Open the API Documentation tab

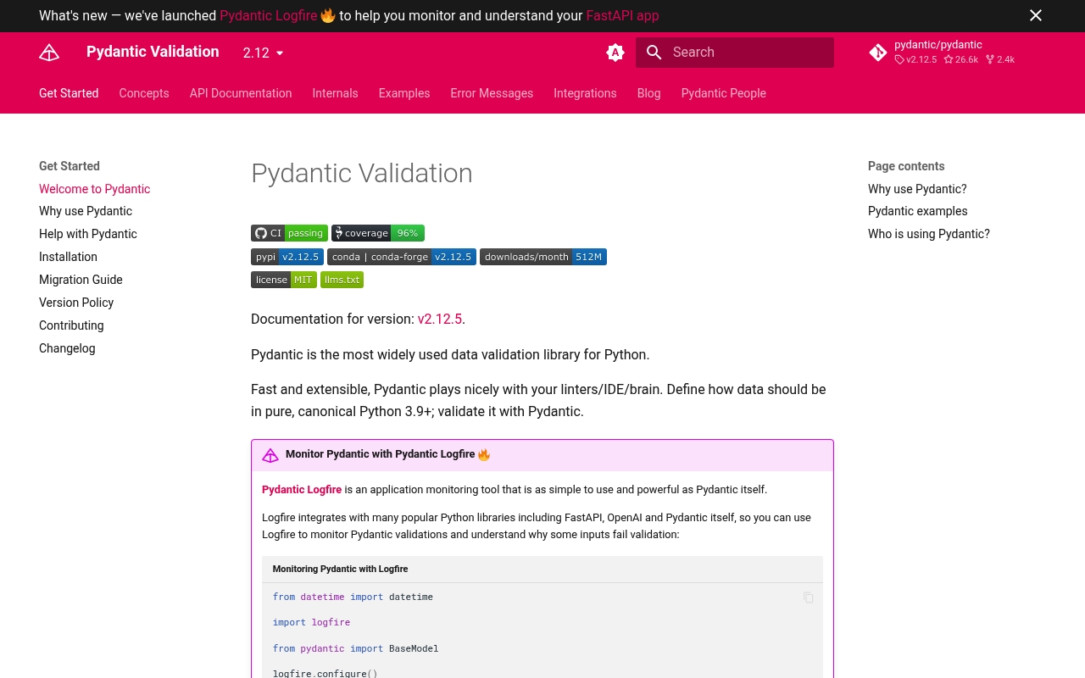241,93
